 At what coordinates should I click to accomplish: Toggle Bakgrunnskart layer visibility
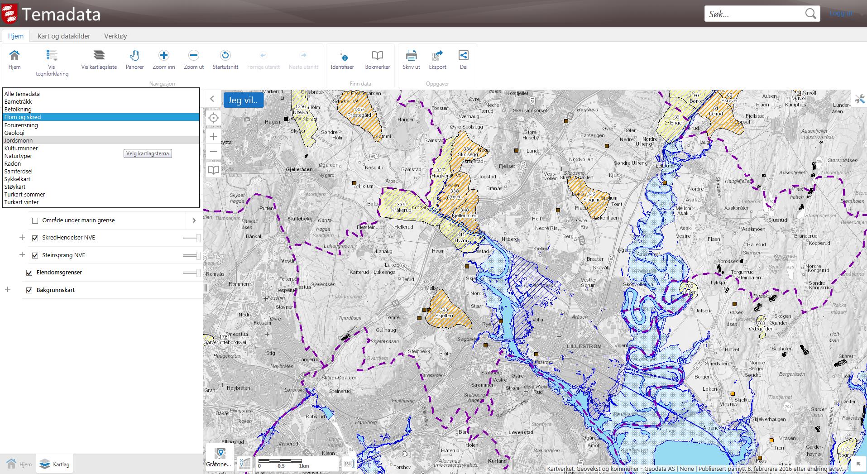29,290
